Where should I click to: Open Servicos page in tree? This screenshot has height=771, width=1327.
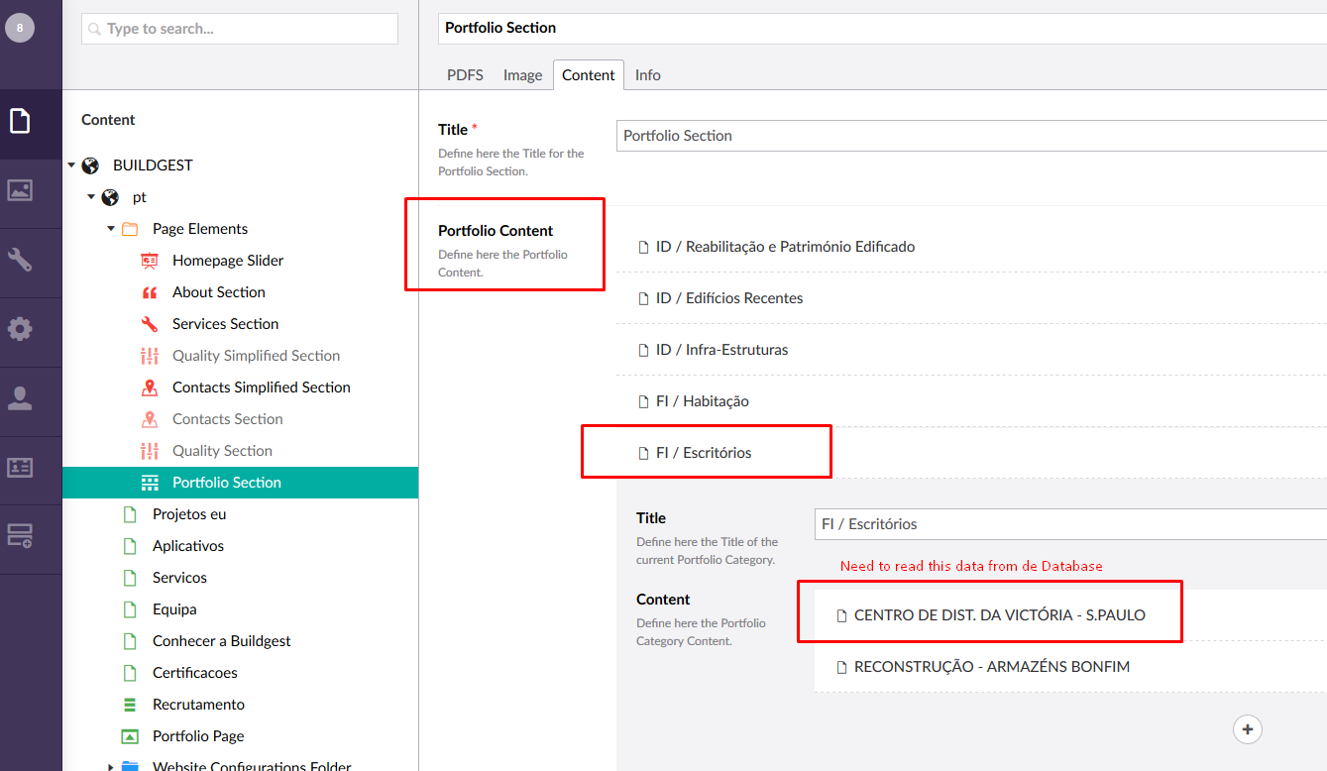click(x=179, y=578)
